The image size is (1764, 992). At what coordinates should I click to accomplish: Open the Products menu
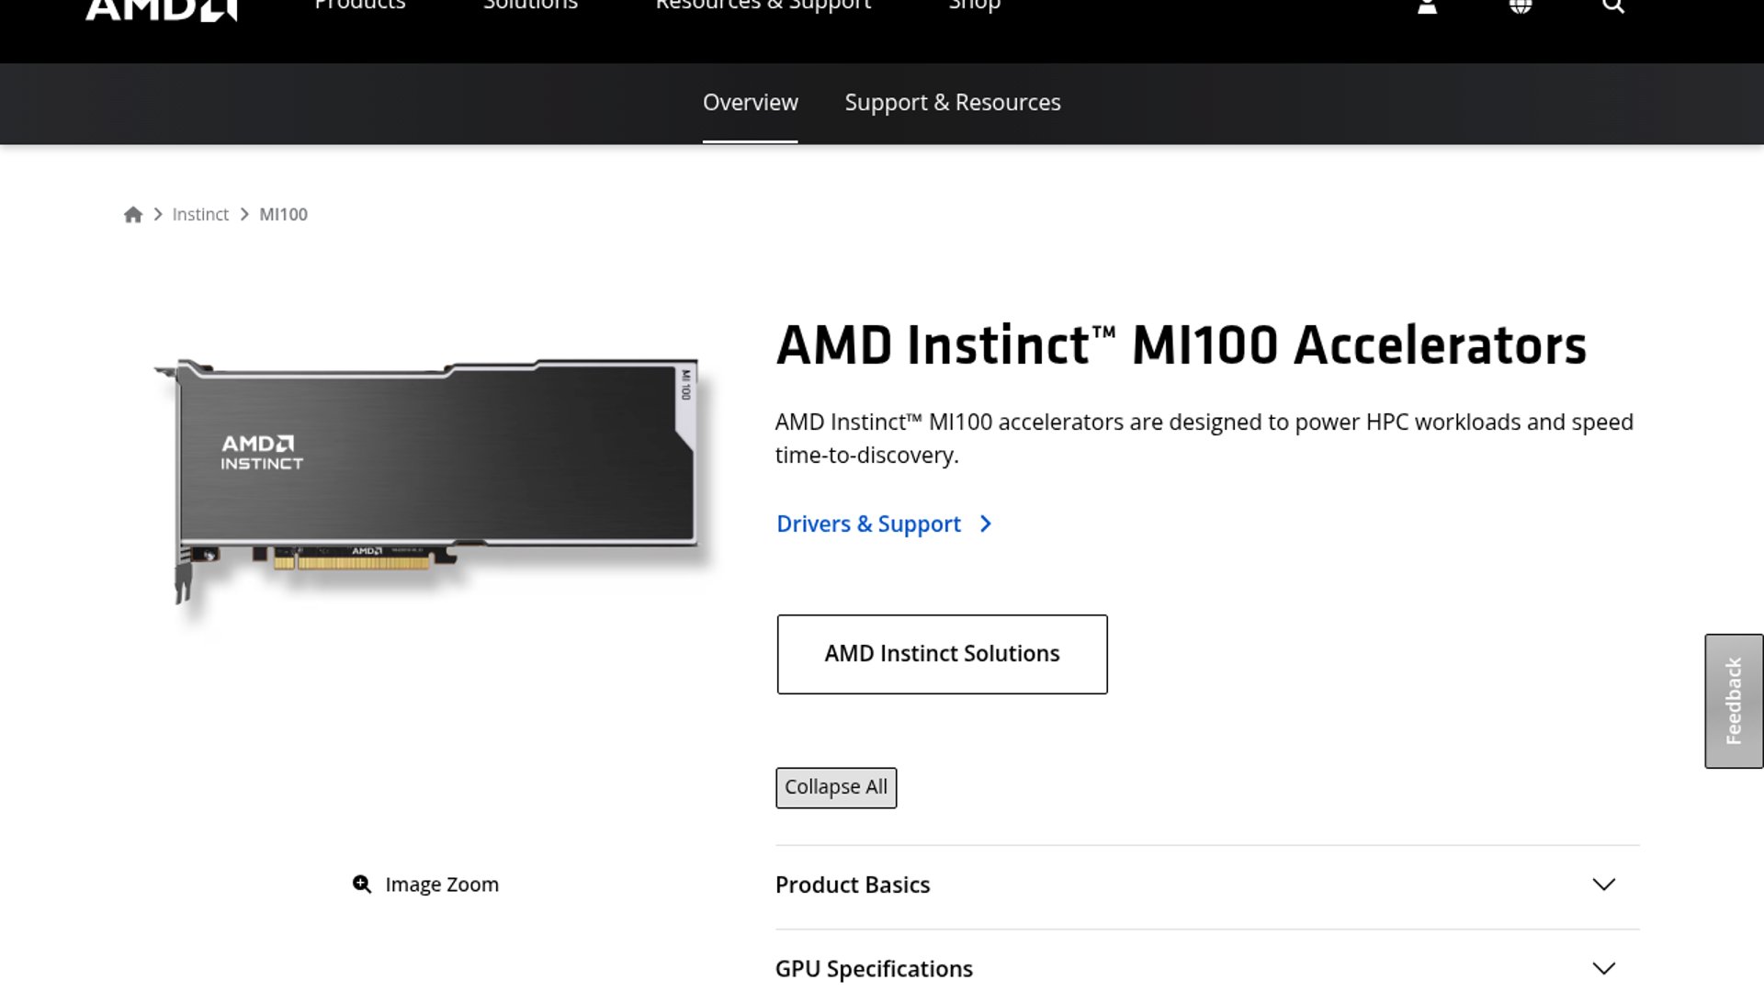click(x=359, y=7)
